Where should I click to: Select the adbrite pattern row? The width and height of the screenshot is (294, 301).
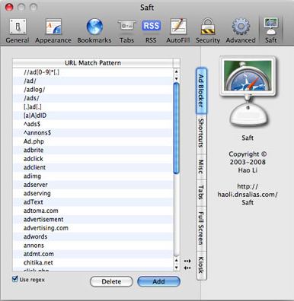pos(93,150)
